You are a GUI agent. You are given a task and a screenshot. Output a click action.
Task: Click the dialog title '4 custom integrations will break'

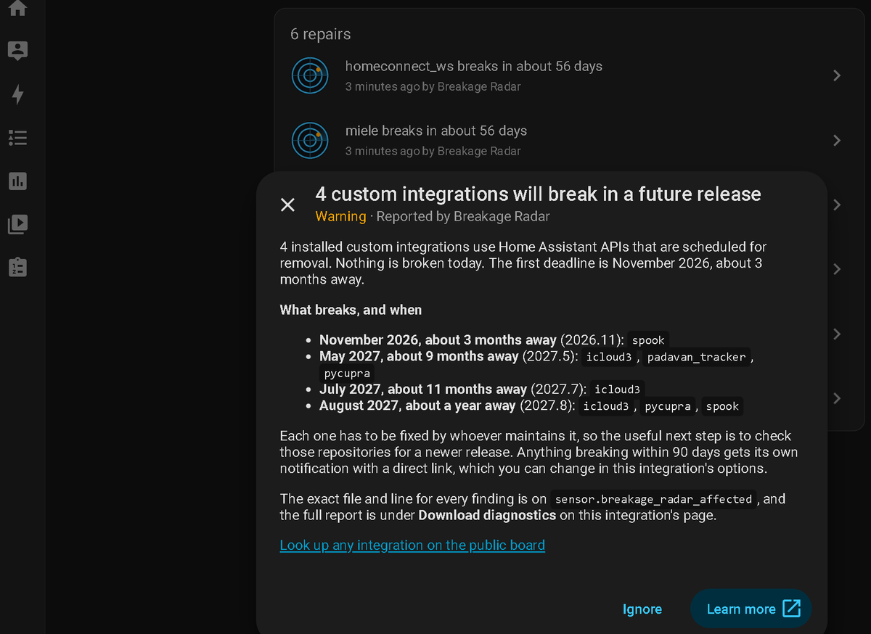tap(538, 194)
